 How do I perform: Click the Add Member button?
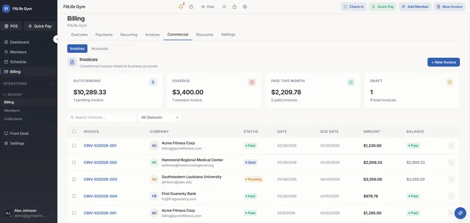pyautogui.click(x=415, y=6)
